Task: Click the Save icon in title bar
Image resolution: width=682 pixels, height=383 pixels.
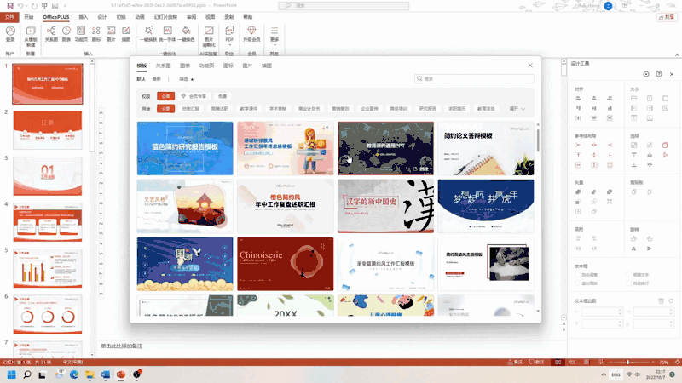Action: (10, 6)
